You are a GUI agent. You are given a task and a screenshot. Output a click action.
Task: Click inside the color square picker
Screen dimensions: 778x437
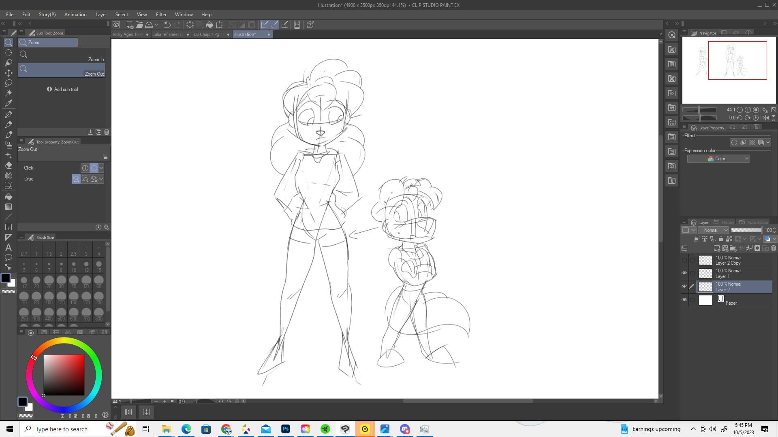(x=64, y=375)
